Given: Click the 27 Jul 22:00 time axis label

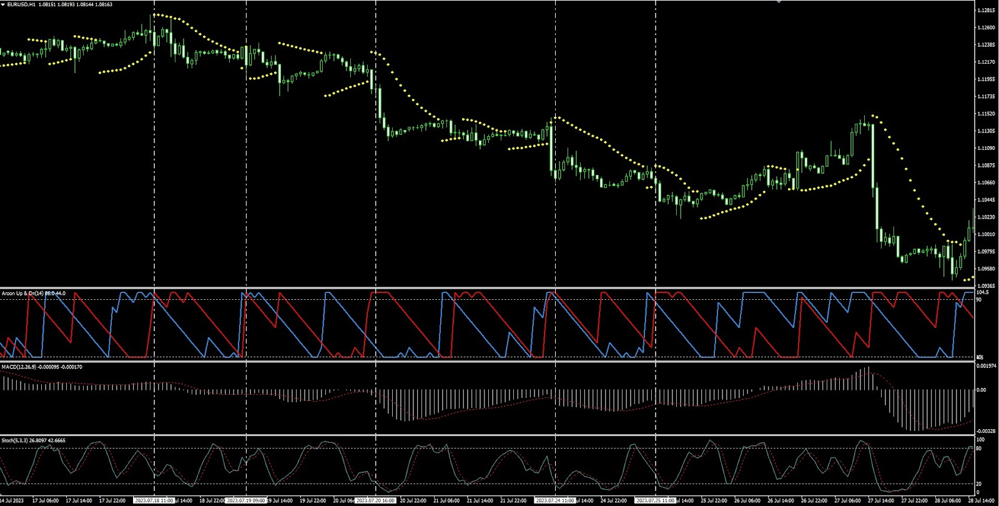Looking at the screenshot, I should pos(913,500).
